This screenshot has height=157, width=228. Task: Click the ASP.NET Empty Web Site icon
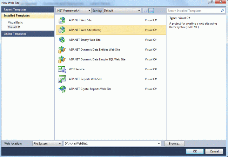[62, 40]
